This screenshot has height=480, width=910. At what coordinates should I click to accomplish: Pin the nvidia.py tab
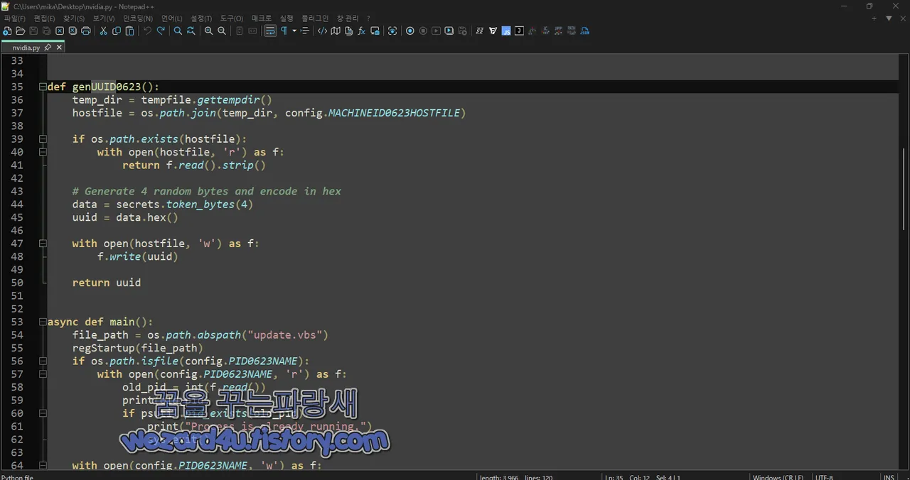click(x=48, y=48)
